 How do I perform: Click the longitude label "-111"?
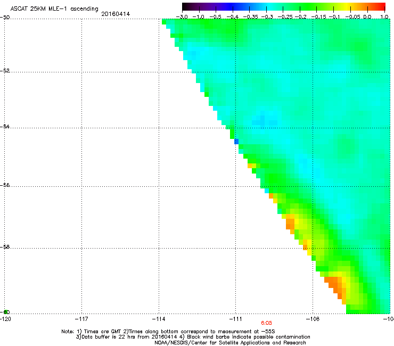[236, 319]
